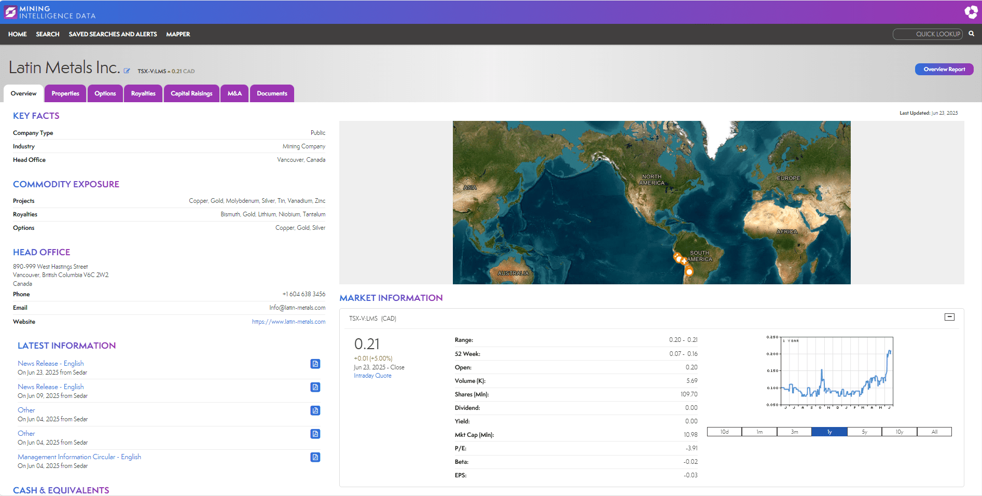
Task: Open the SEARCH menu
Action: (x=48, y=34)
